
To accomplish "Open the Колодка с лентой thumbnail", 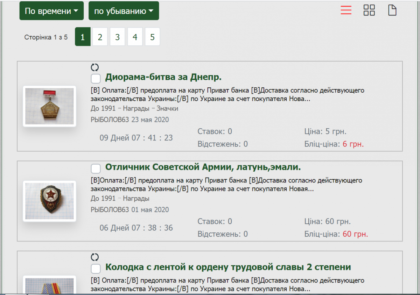I will click(x=49, y=285).
